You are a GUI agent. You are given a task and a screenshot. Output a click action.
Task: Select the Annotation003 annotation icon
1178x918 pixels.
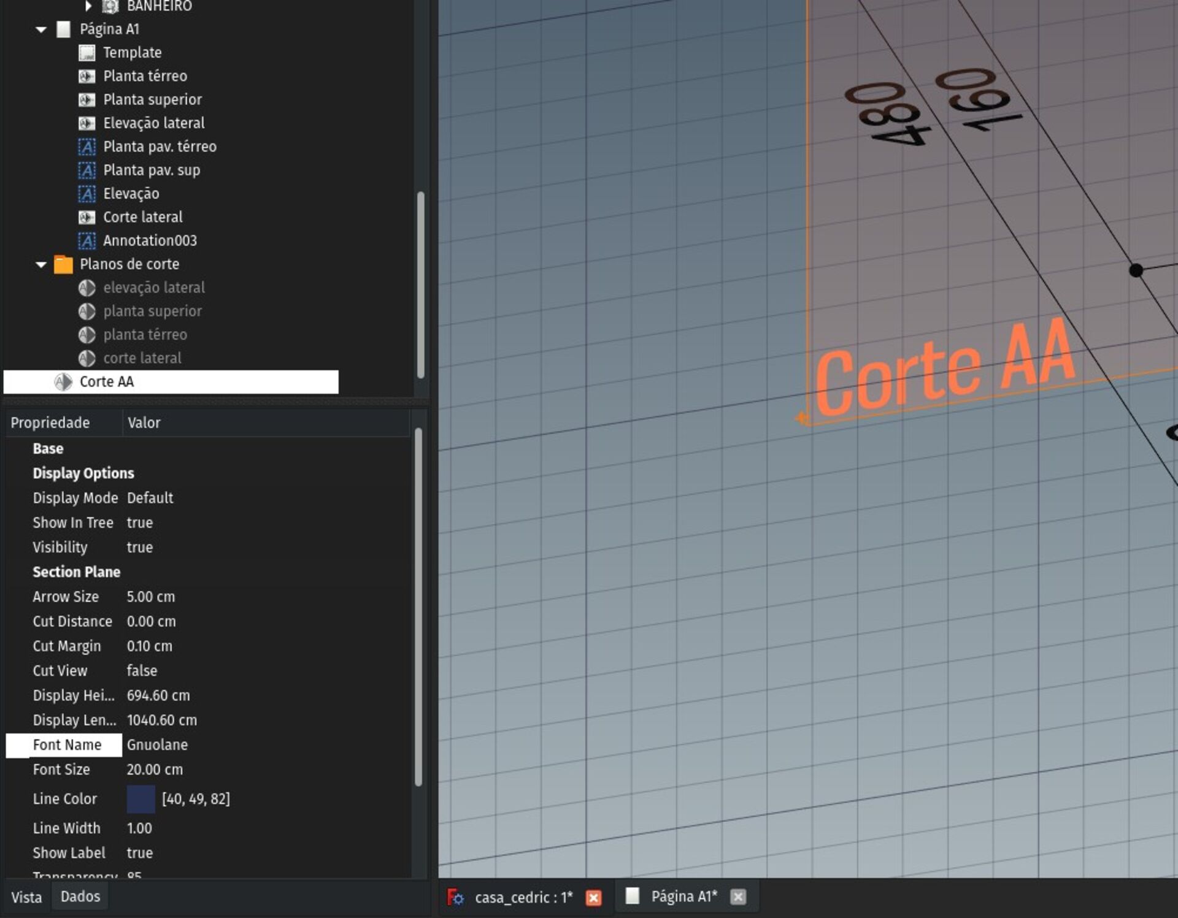coord(87,241)
